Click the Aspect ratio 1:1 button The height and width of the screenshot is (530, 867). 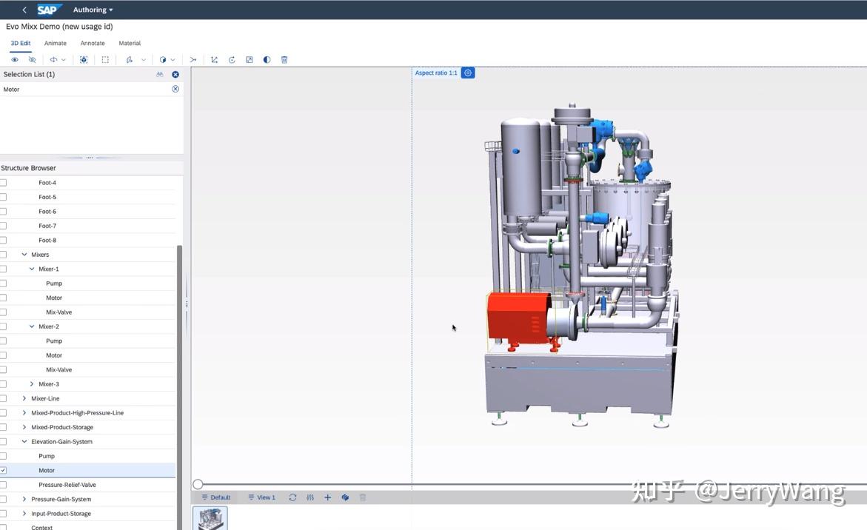[x=435, y=73]
